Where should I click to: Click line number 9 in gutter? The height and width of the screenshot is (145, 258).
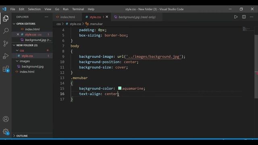point(63,56)
